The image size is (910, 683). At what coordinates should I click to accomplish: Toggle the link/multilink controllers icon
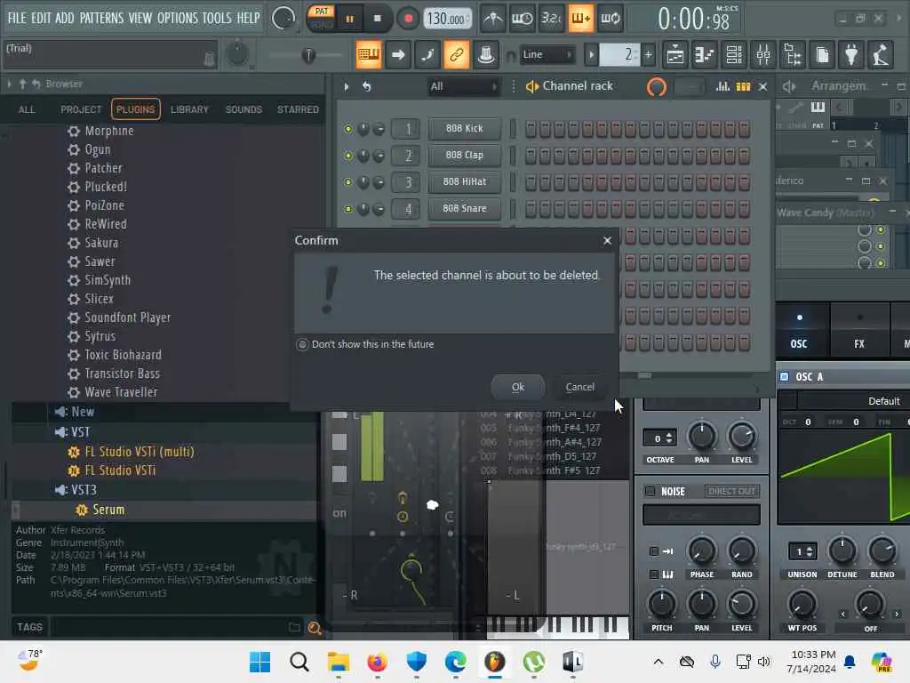coord(456,55)
